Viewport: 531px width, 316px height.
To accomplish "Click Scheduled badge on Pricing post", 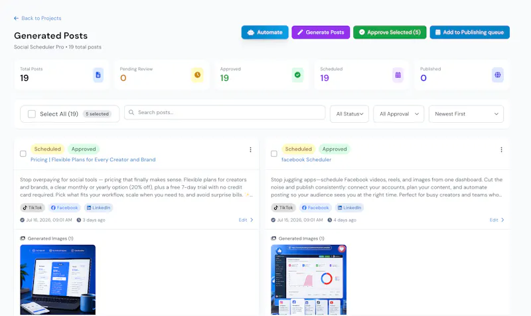I will point(47,149).
